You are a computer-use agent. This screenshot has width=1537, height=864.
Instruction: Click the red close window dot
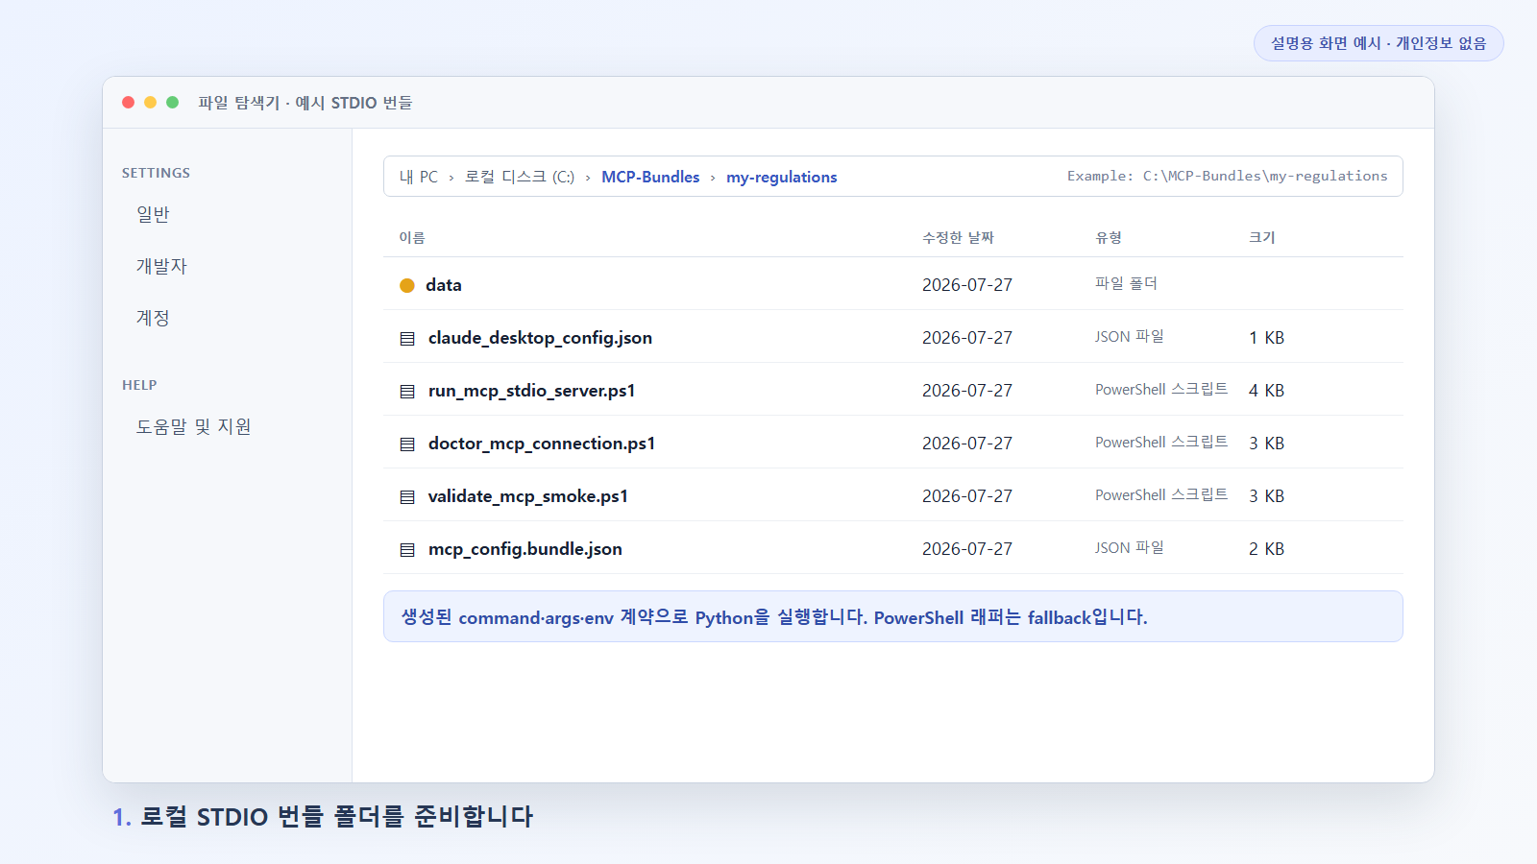pos(128,102)
